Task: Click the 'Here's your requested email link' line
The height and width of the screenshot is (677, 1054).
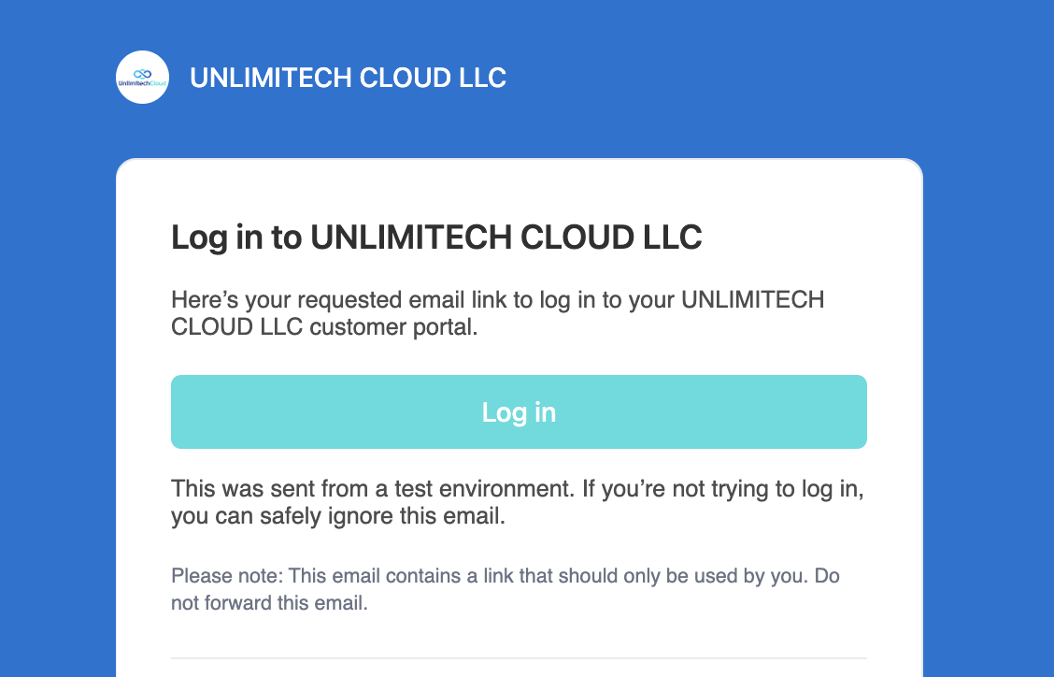Action: 498,299
